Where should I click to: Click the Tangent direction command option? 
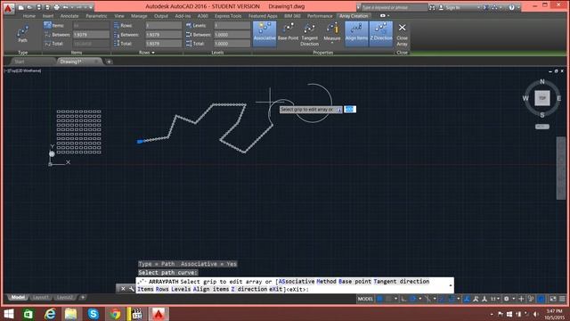(x=402, y=282)
